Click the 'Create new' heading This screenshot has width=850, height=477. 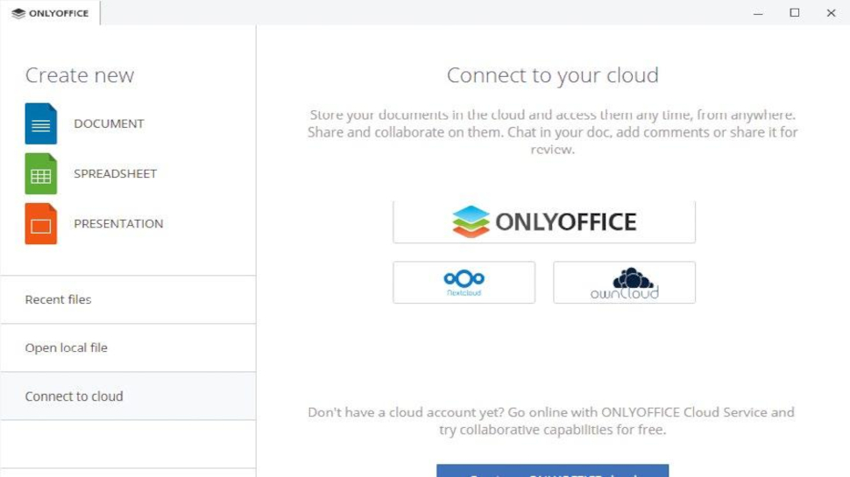click(x=80, y=74)
